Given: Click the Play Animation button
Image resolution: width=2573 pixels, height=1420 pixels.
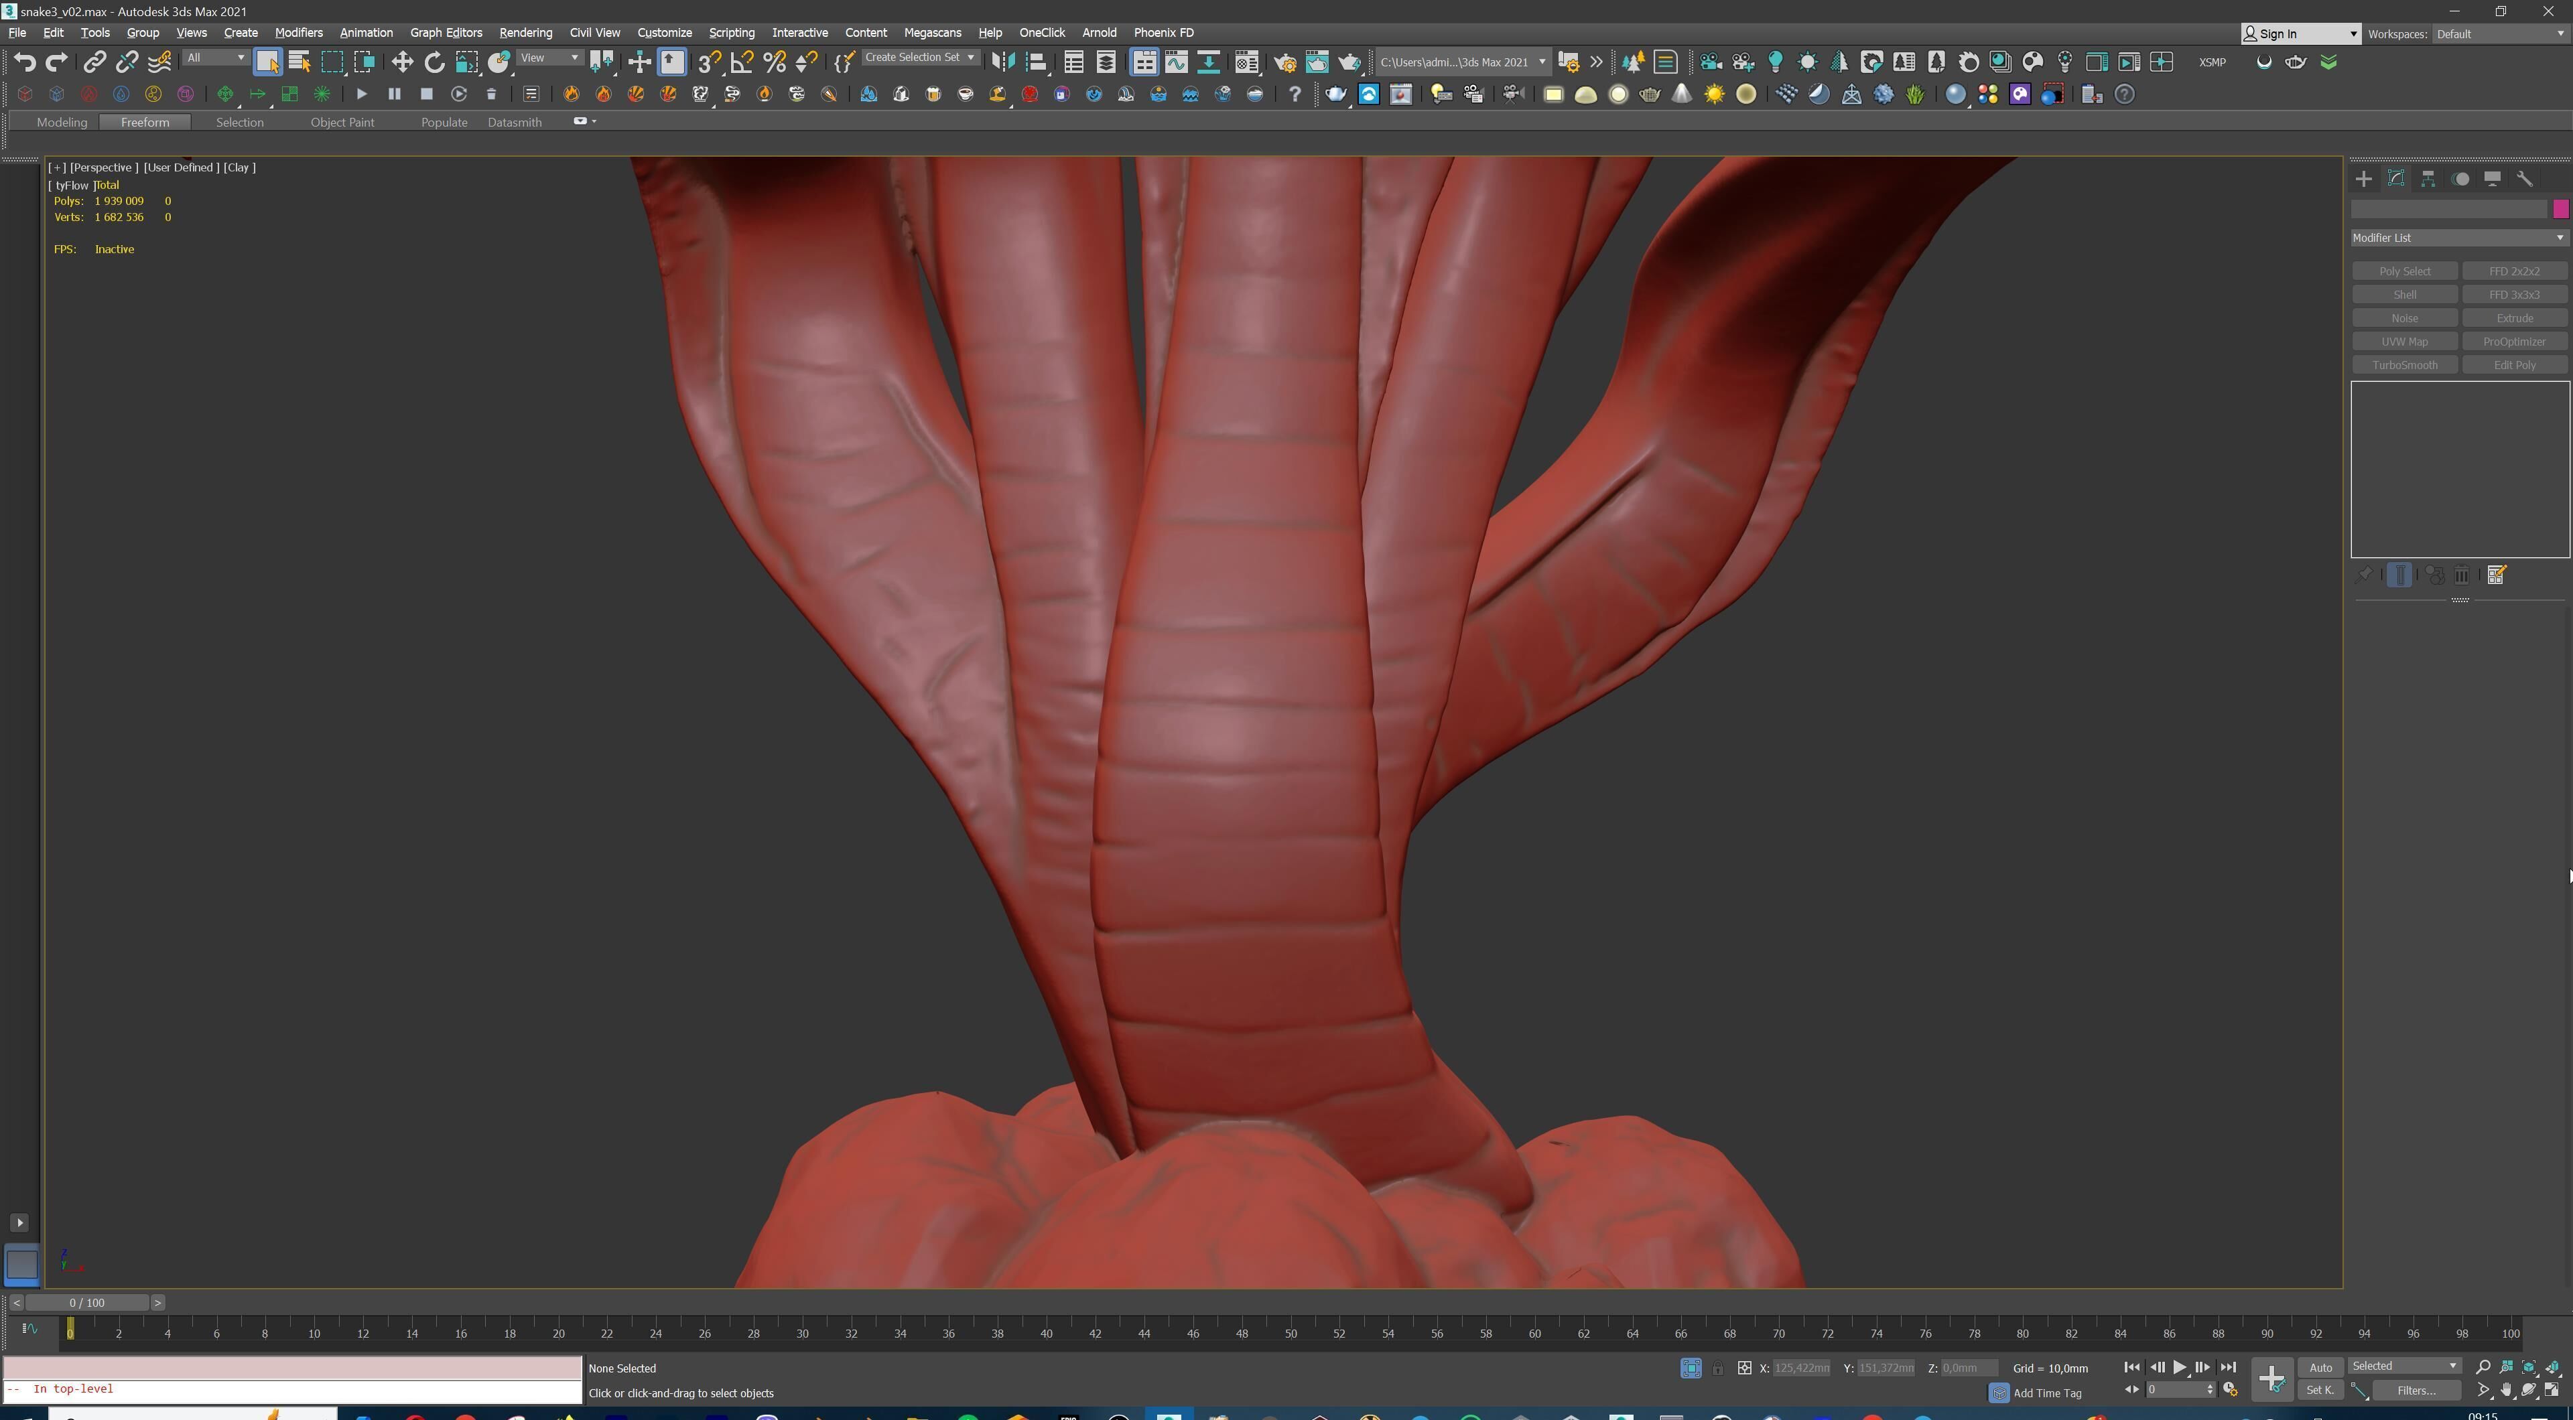Looking at the screenshot, I should click(x=2180, y=1367).
